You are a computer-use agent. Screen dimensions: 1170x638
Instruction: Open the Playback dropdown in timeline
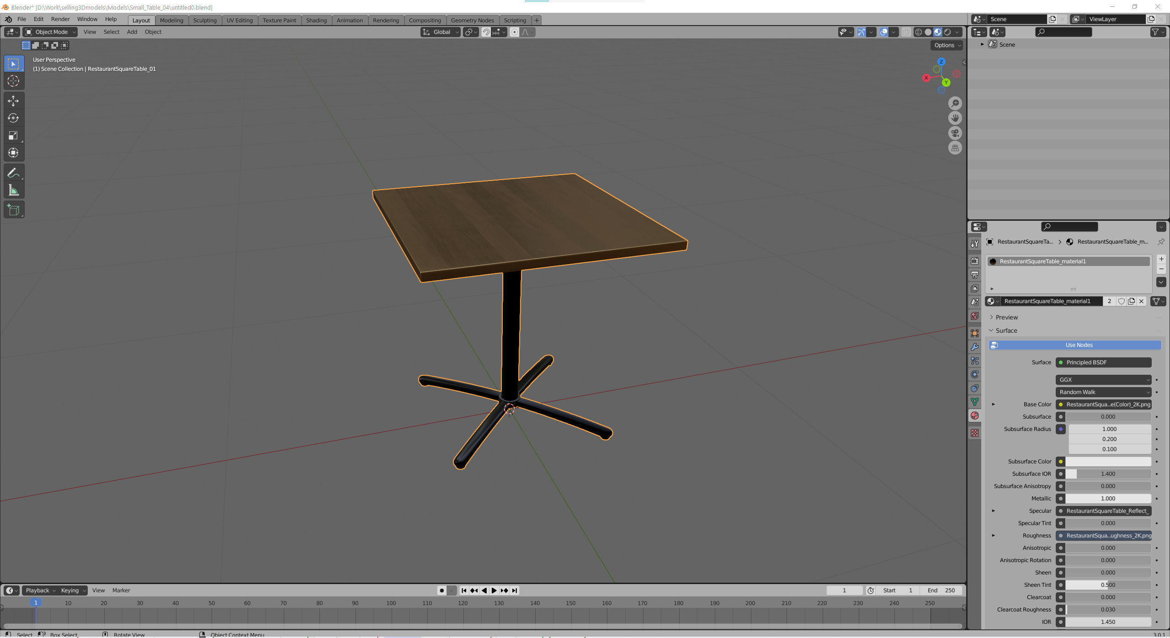point(40,590)
